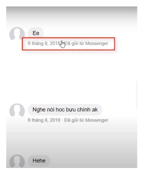Click the words "chính ak" in the second message
The height and width of the screenshot is (173, 145).
87,109
